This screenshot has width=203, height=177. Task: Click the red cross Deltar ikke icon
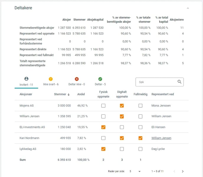point(77,79)
